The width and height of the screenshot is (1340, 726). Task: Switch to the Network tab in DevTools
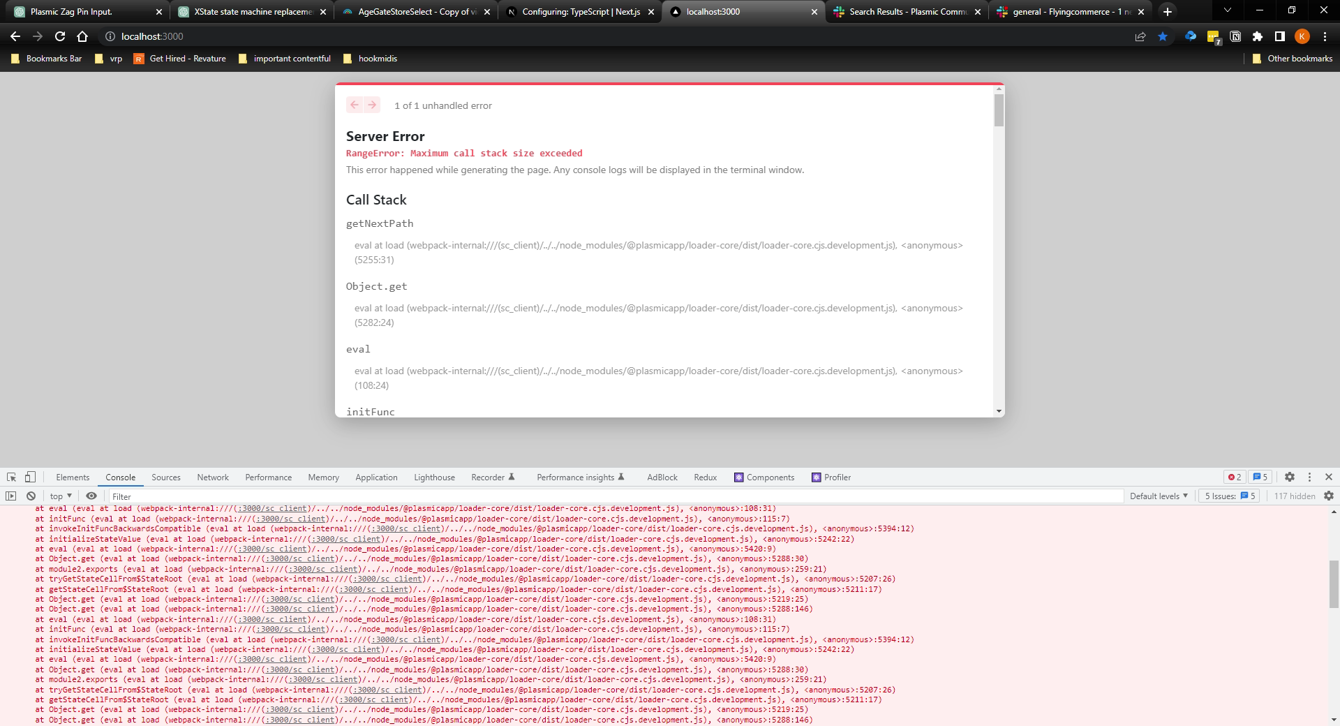click(x=212, y=477)
